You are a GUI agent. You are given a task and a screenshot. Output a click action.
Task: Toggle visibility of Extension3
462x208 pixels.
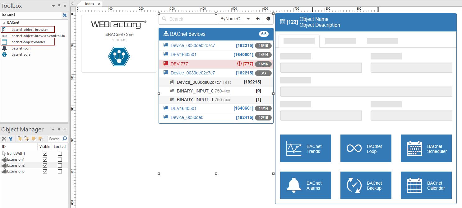(x=45, y=171)
